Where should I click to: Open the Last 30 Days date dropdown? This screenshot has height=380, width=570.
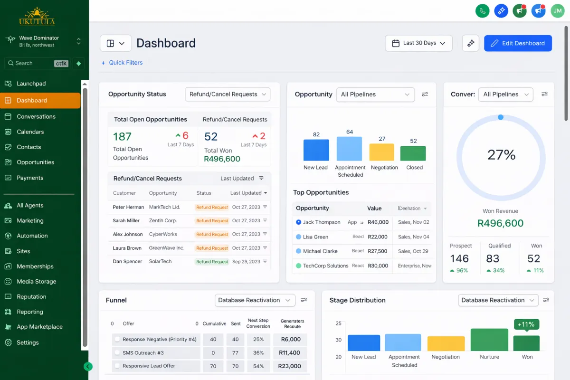[x=418, y=43]
